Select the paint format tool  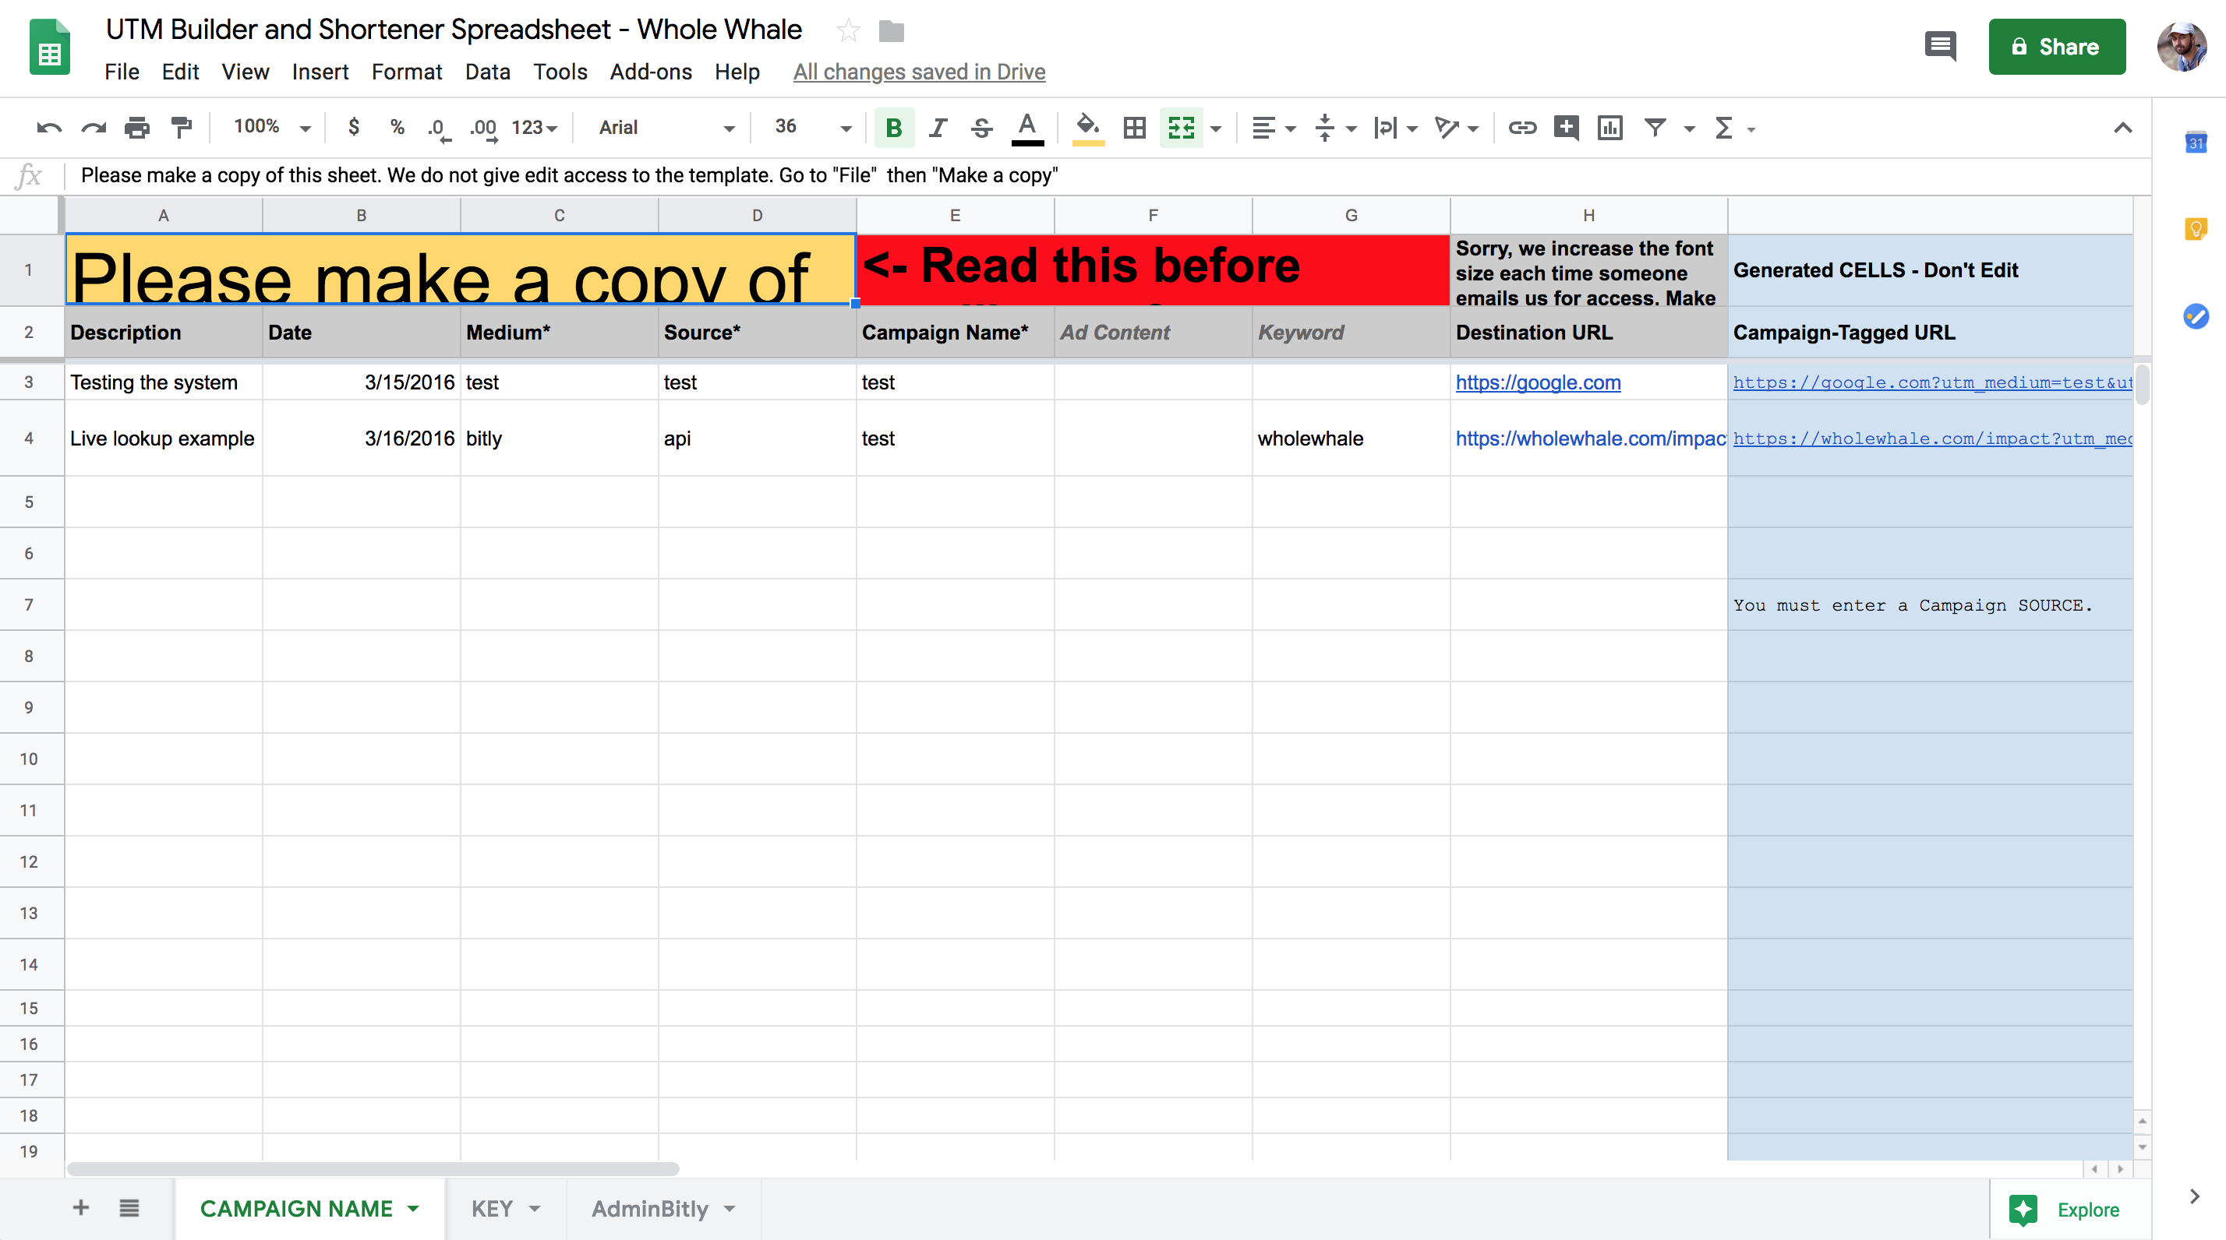(182, 128)
